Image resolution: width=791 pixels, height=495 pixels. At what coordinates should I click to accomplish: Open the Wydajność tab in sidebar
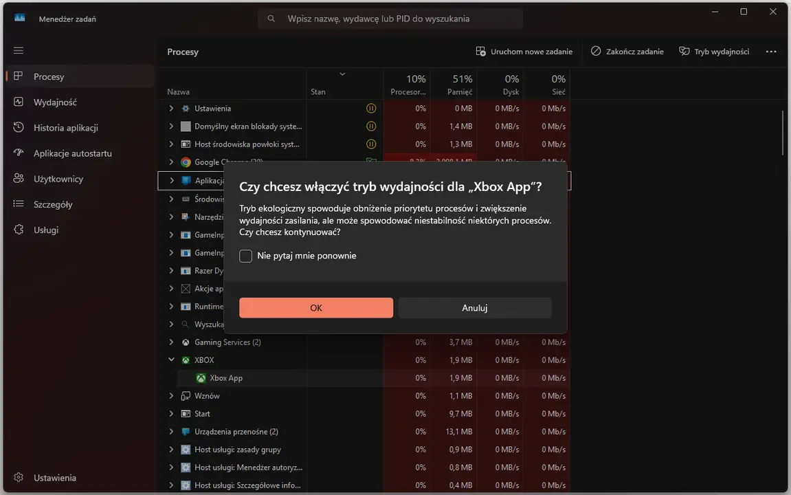click(x=80, y=102)
